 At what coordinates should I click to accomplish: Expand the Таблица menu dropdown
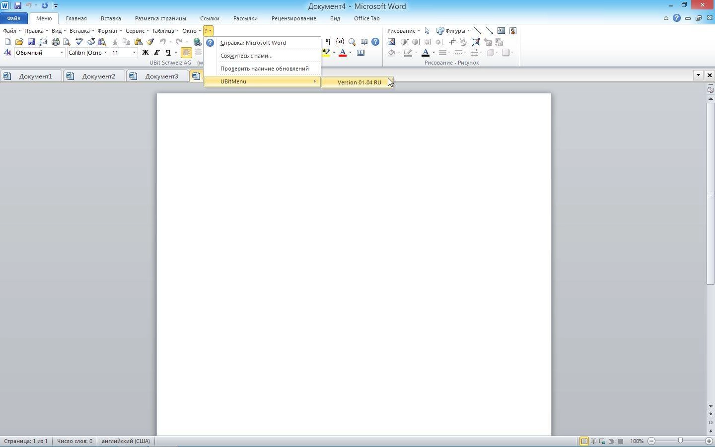click(x=165, y=31)
